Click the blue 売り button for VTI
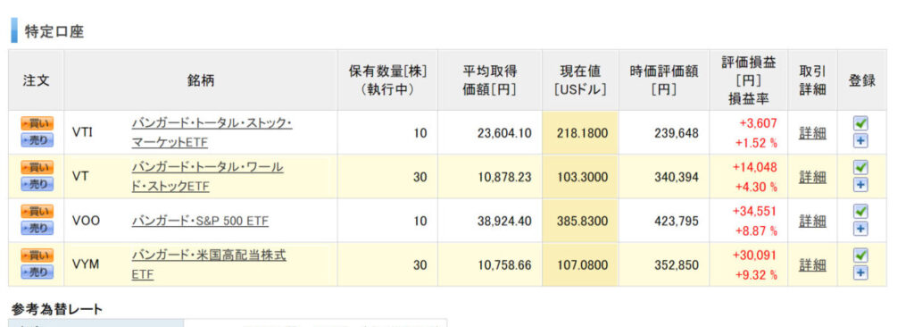914x327 pixels. tap(37, 140)
